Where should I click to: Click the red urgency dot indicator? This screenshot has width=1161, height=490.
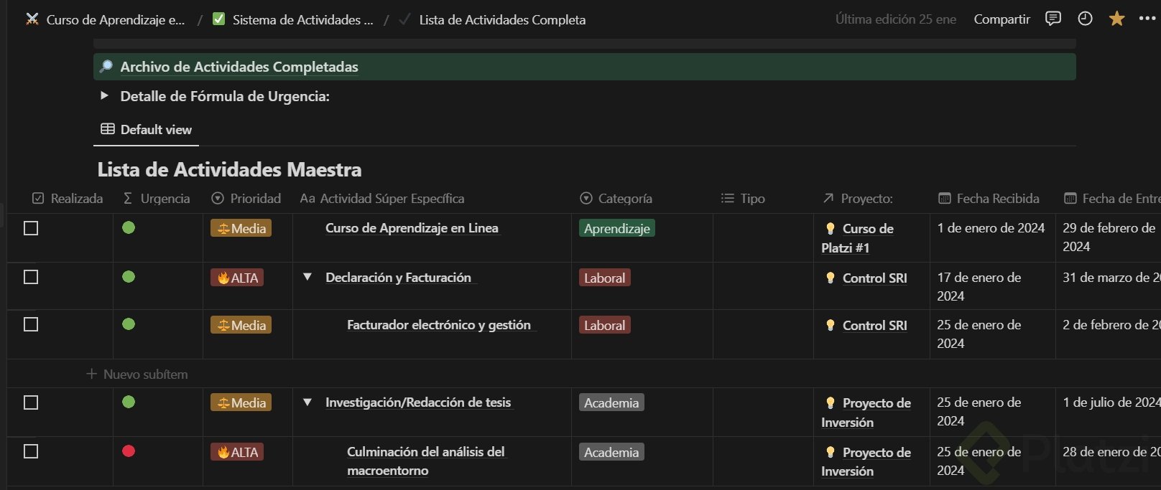pos(129,451)
